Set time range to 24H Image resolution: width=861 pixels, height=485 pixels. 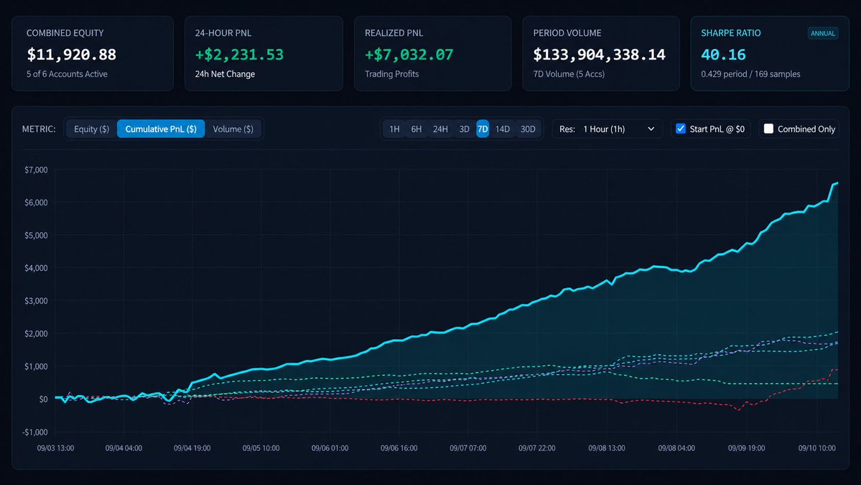440,129
